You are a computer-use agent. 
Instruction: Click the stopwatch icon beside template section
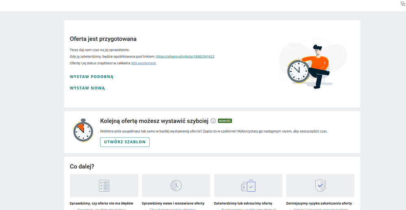(83, 131)
